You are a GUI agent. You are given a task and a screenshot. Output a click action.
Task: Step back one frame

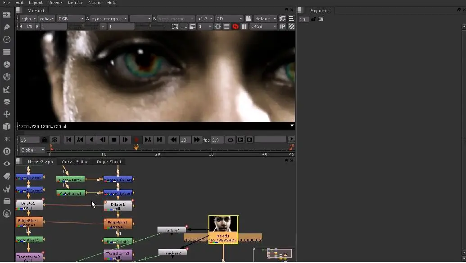(103, 139)
